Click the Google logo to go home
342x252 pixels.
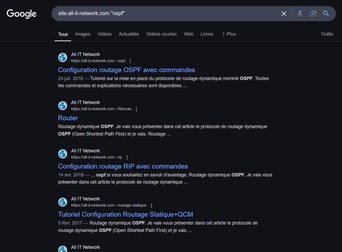coord(21,13)
